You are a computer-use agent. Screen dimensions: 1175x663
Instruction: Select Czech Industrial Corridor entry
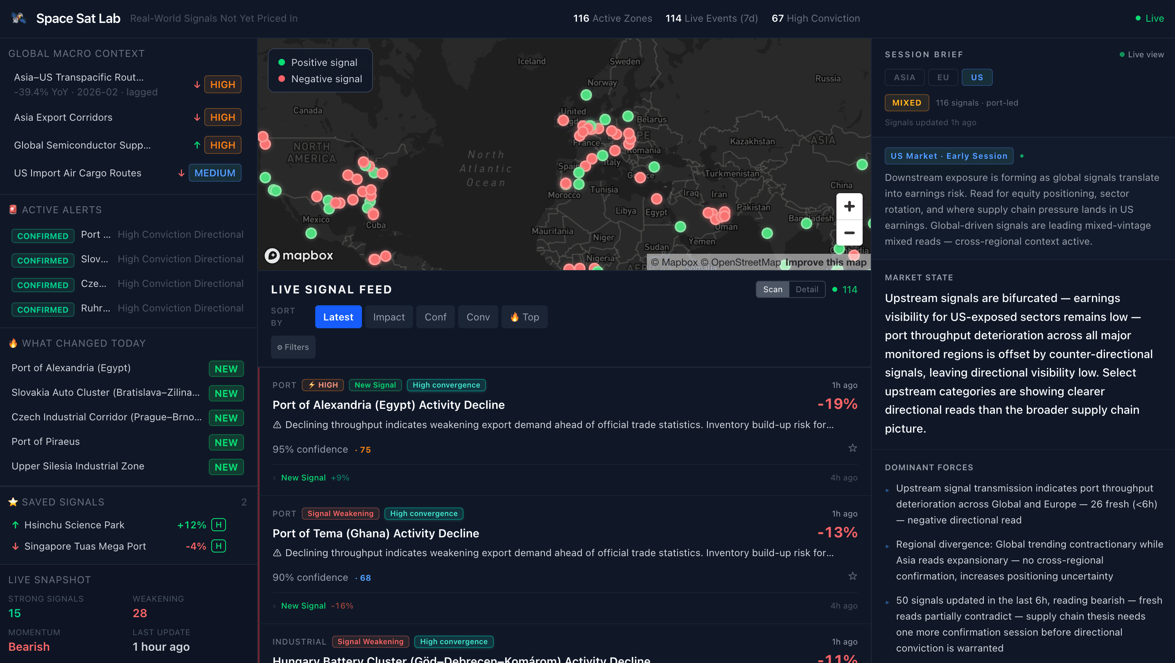tap(128, 417)
